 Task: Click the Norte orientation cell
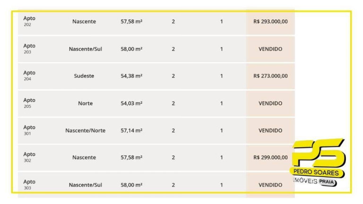coord(85,103)
